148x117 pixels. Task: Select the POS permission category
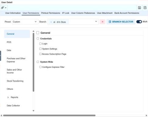point(9,42)
